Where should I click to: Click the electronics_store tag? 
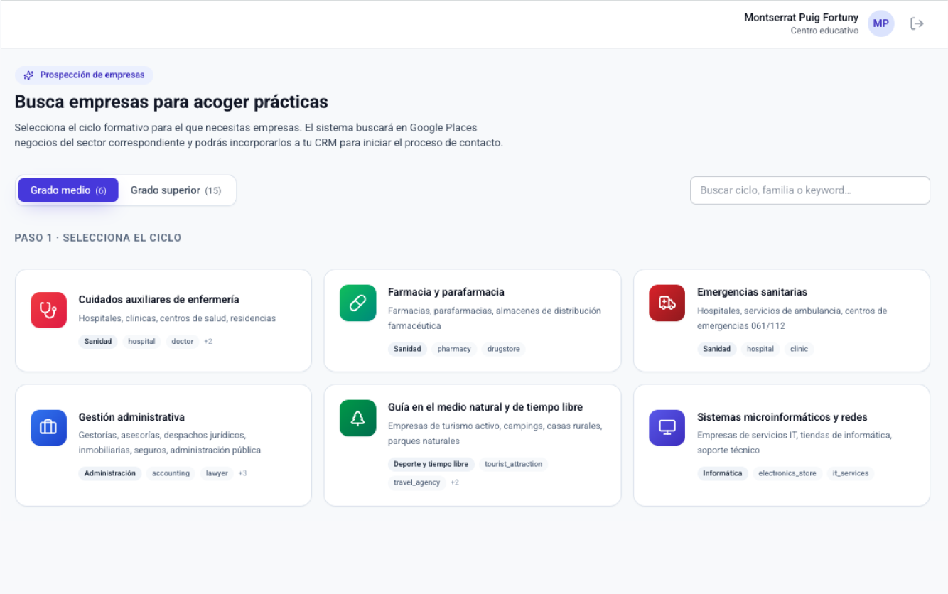(787, 473)
